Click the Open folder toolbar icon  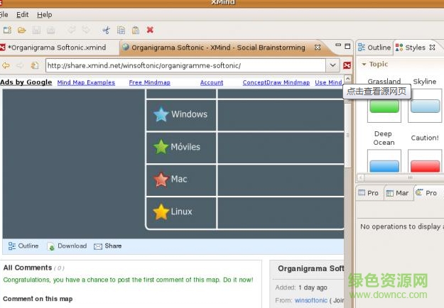tap(22, 30)
